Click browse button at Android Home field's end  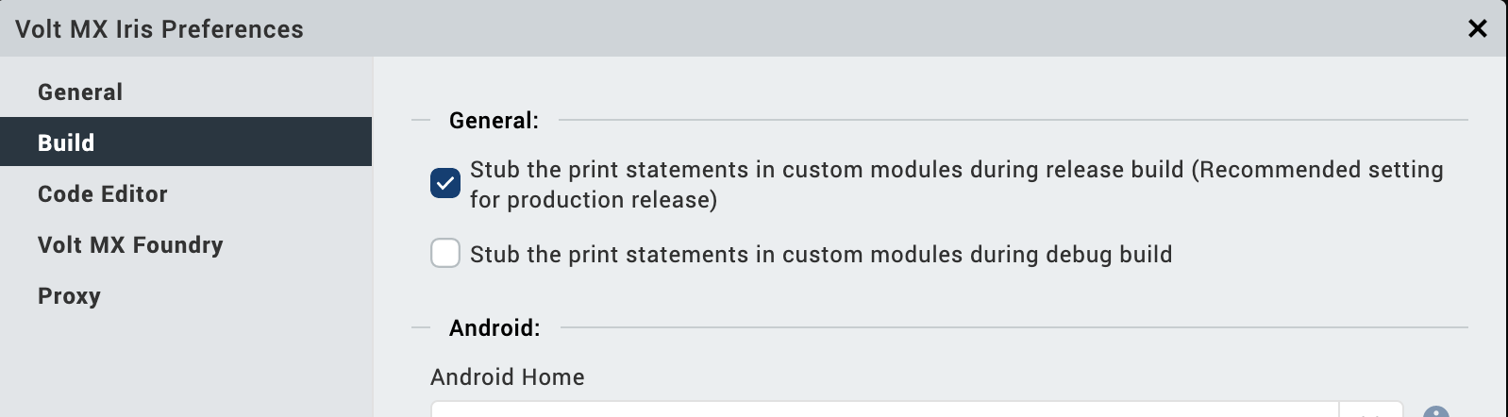[1370, 411]
